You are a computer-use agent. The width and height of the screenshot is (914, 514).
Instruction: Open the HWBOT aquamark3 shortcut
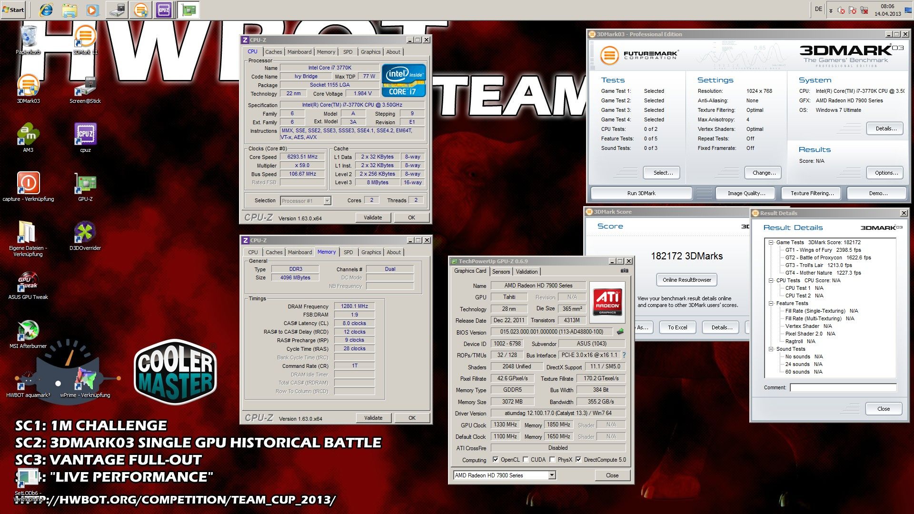[28, 383]
